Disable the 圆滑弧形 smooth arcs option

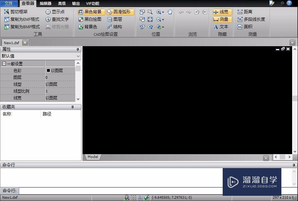pos(120,12)
